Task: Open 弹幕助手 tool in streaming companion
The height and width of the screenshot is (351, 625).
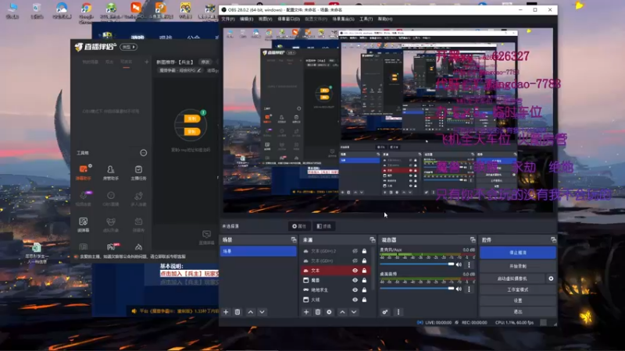Action: point(84,172)
